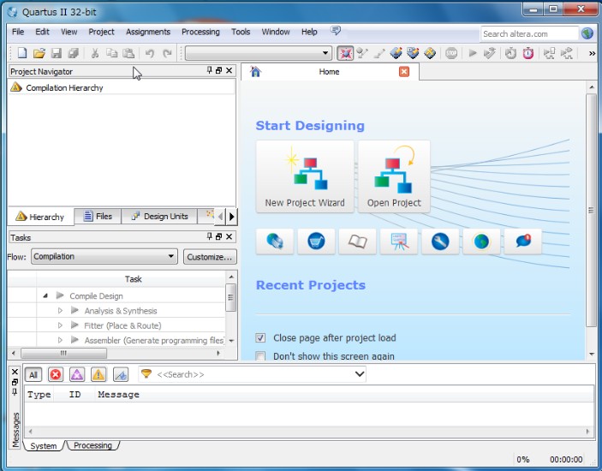The image size is (602, 471).
Task: Click the Save All toolbar icon
Action: point(74,53)
